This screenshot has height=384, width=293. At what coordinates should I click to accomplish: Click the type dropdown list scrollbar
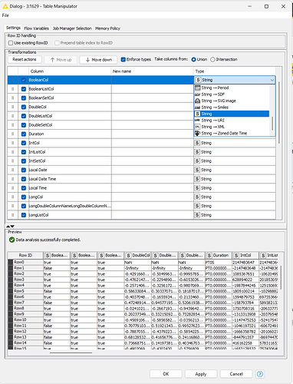click(x=272, y=124)
